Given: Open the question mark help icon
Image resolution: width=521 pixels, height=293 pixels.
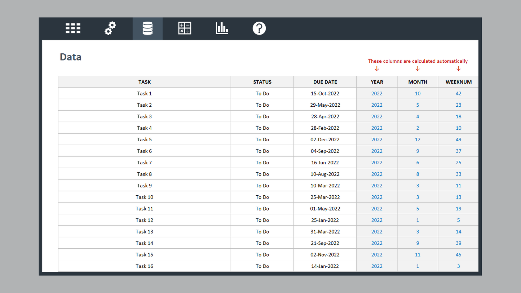Looking at the screenshot, I should coord(259,28).
